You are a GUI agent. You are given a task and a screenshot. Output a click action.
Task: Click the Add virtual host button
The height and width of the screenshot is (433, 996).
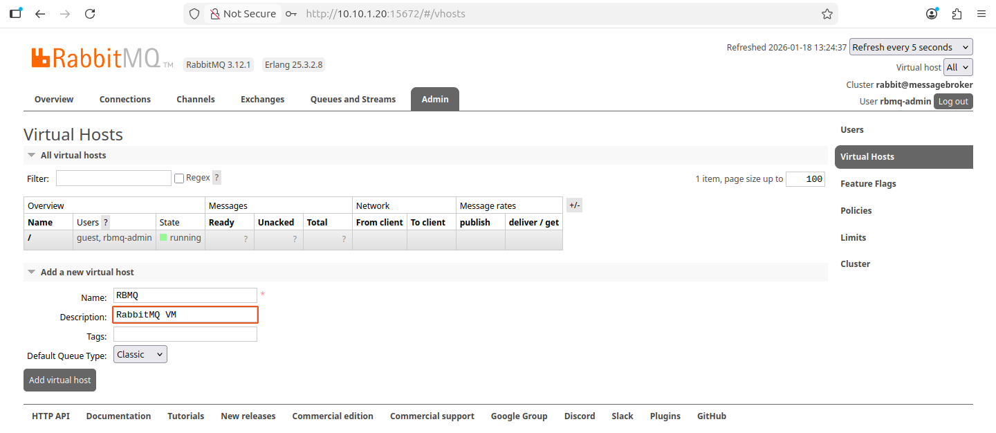click(59, 380)
